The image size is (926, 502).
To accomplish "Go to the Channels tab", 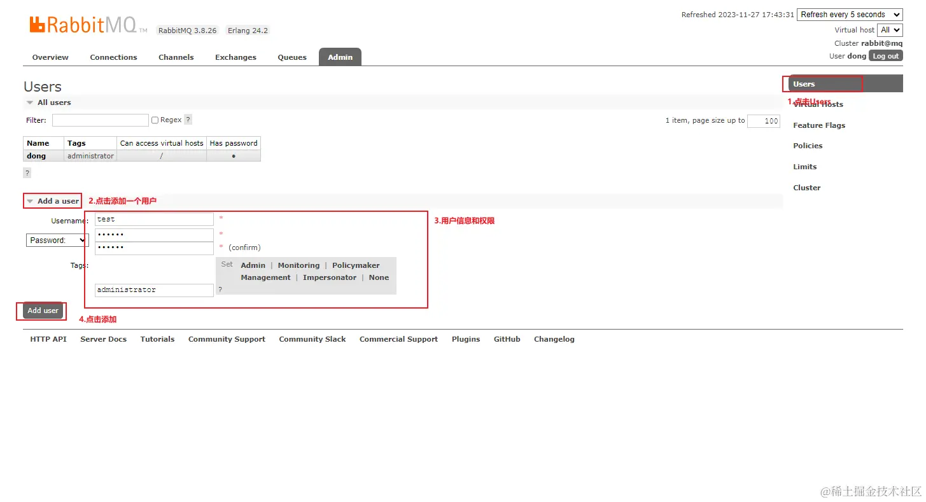I will 176,57.
